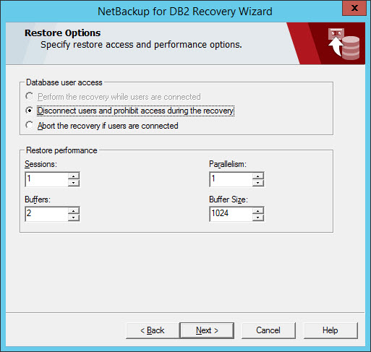Decrease Buffers count using the down arrow
The width and height of the screenshot is (371, 352).
74,218
